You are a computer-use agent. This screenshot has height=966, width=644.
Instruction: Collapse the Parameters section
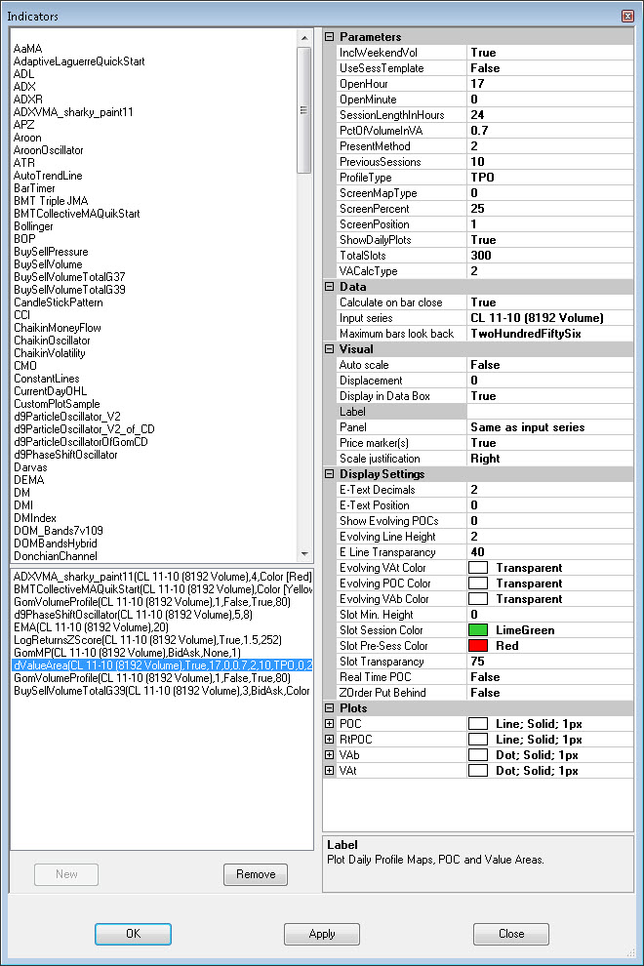click(330, 37)
